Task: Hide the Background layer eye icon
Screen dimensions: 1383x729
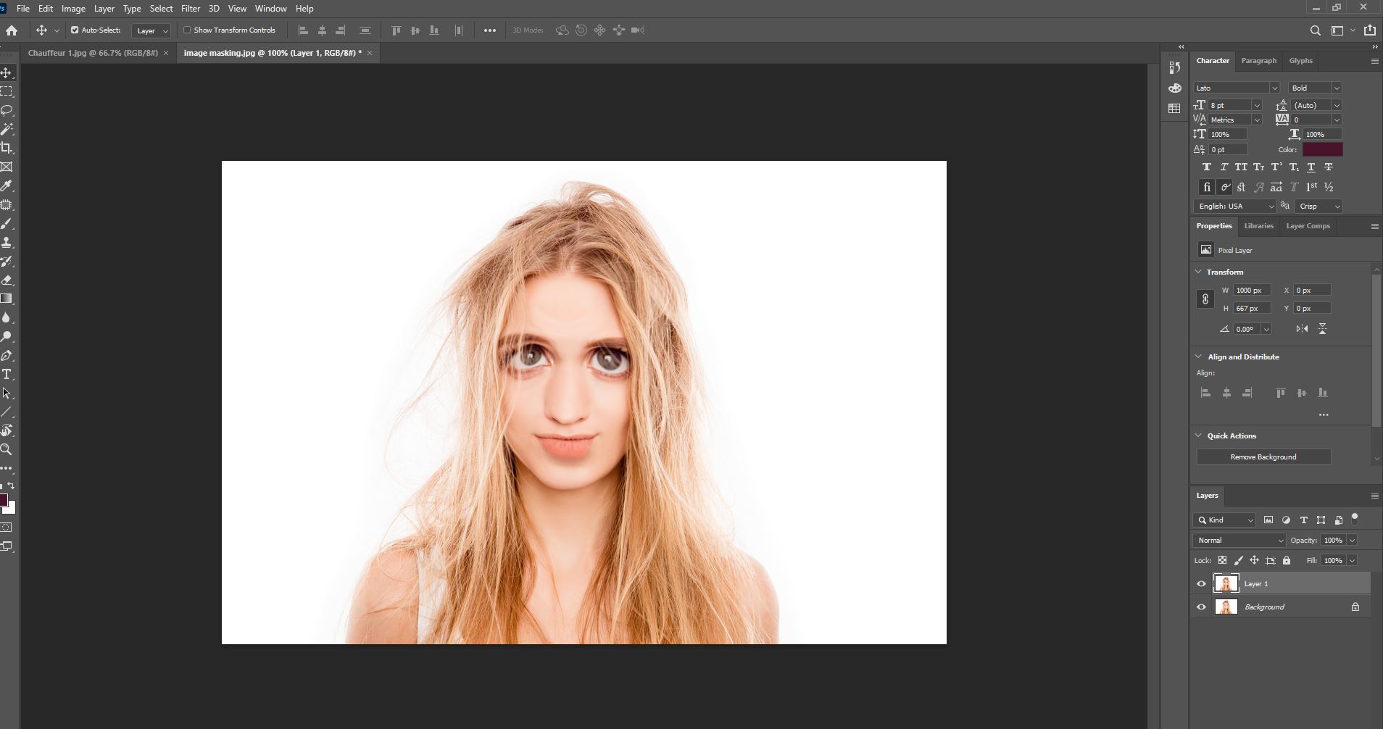Action: [1201, 607]
